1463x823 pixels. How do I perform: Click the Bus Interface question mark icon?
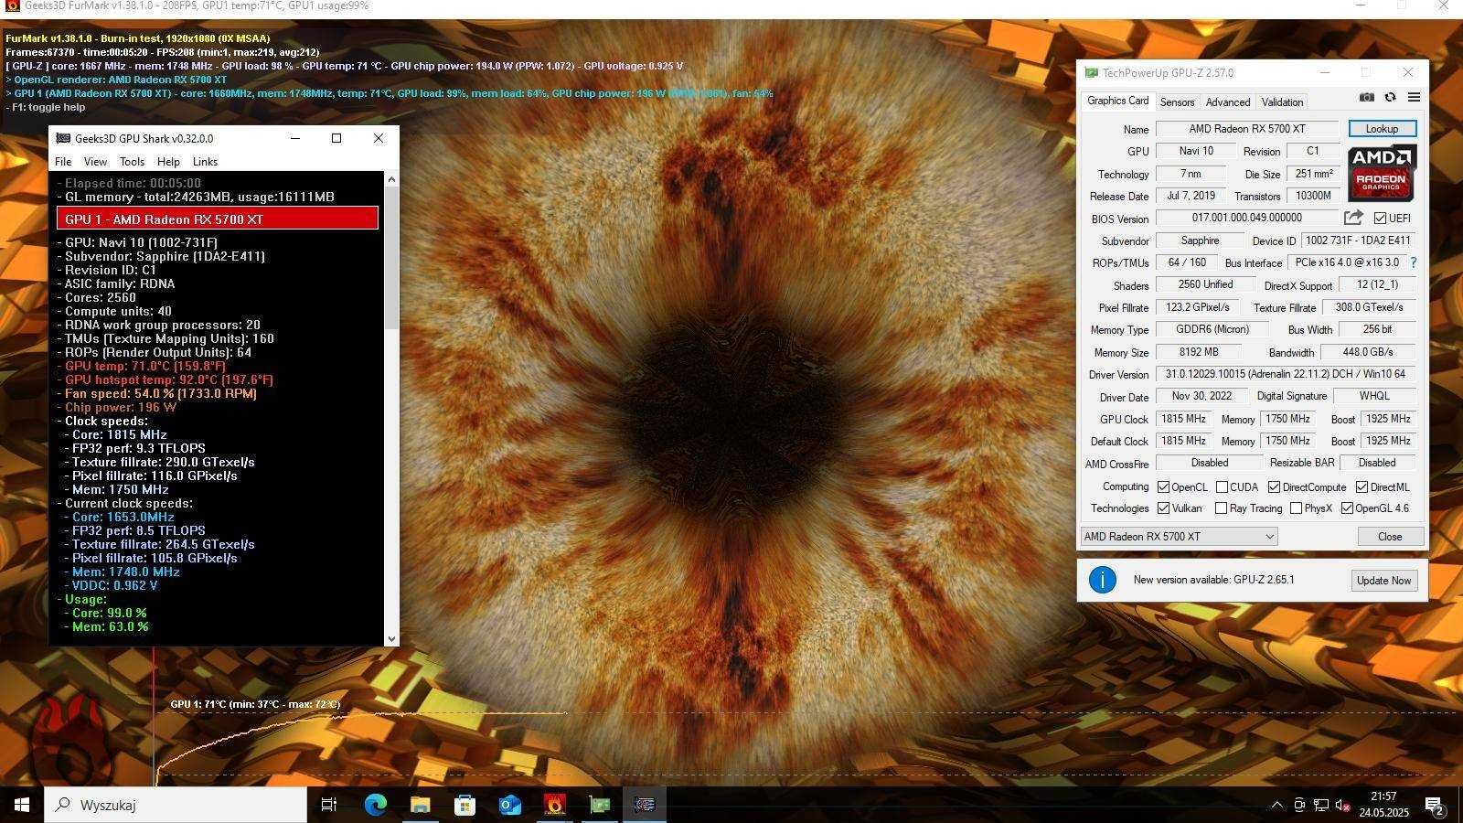click(x=1414, y=262)
